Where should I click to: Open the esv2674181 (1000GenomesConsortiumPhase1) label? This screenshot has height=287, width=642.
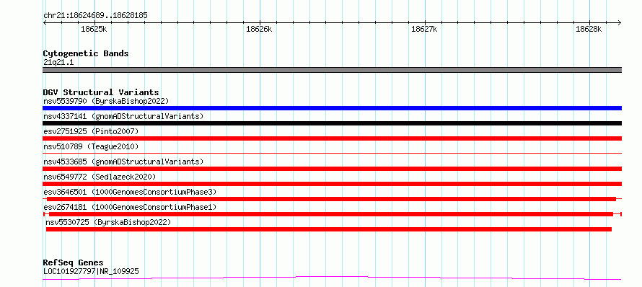point(130,207)
